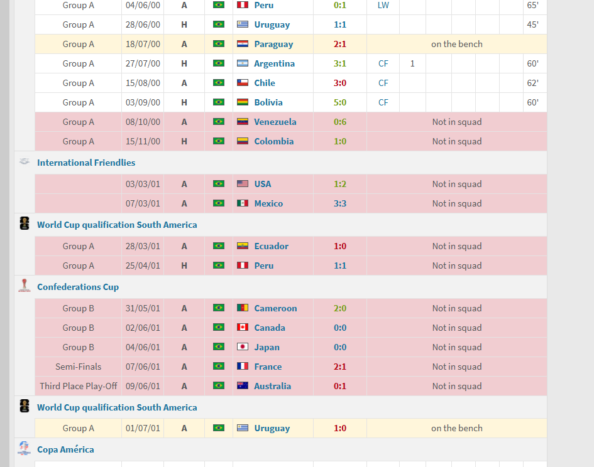Click the USA flag icon
594x467 pixels.
(243, 183)
